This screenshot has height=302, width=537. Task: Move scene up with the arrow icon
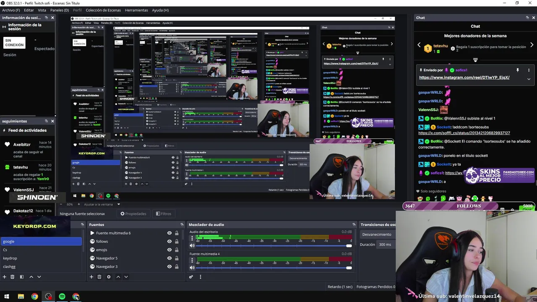[31, 277]
